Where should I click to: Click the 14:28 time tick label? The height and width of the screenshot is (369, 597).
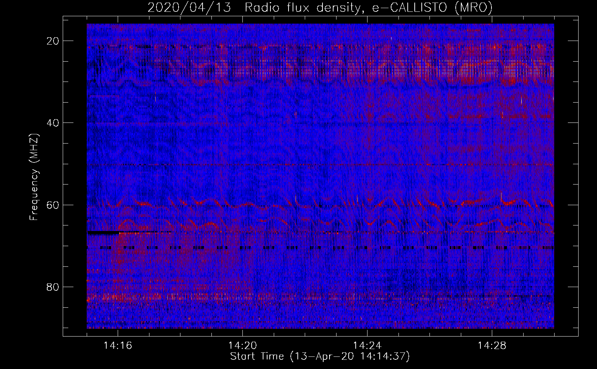[492, 346]
